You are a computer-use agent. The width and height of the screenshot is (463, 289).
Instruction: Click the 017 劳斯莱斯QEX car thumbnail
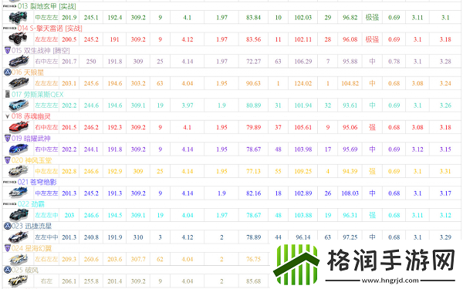pyautogui.click(x=19, y=106)
